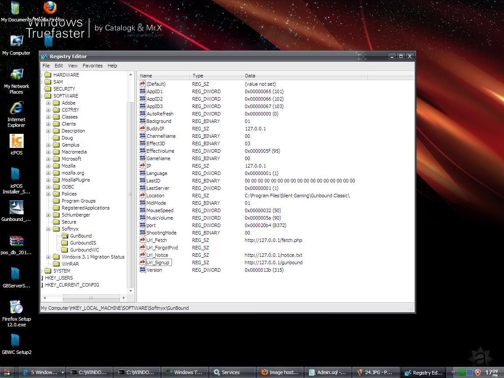Open the icPOS desktop icon
Image resolution: width=504 pixels, height=378 pixels.
coord(16,141)
